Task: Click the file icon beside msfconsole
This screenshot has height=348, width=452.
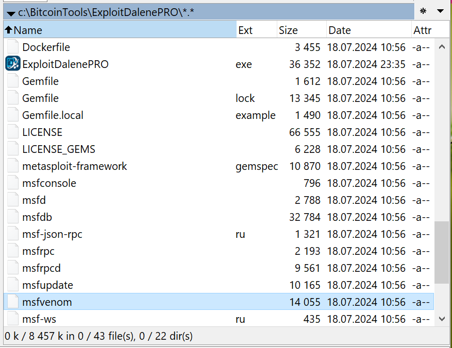Action: [13, 183]
